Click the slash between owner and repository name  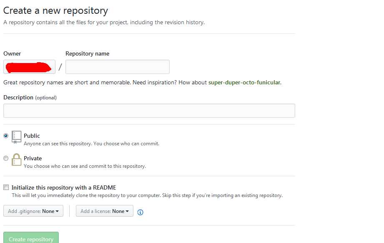[x=60, y=67]
